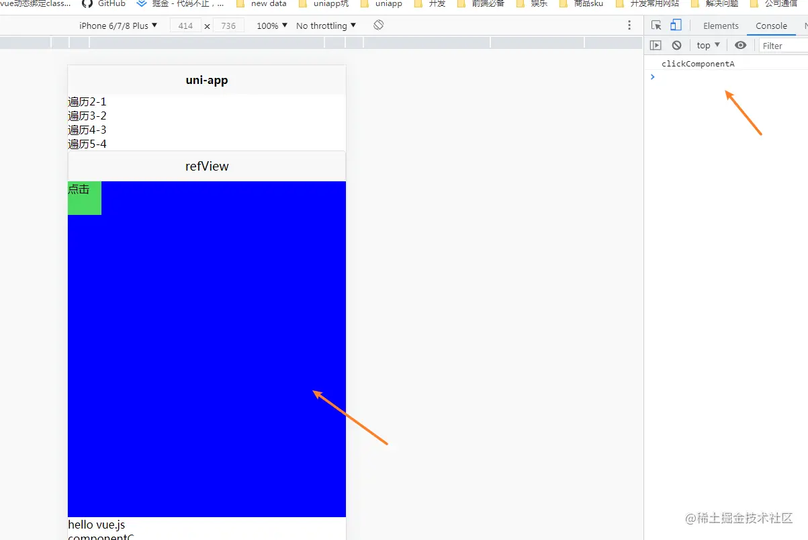Switch to the Elements tab
Viewport: 808px width, 540px height.
721,26
